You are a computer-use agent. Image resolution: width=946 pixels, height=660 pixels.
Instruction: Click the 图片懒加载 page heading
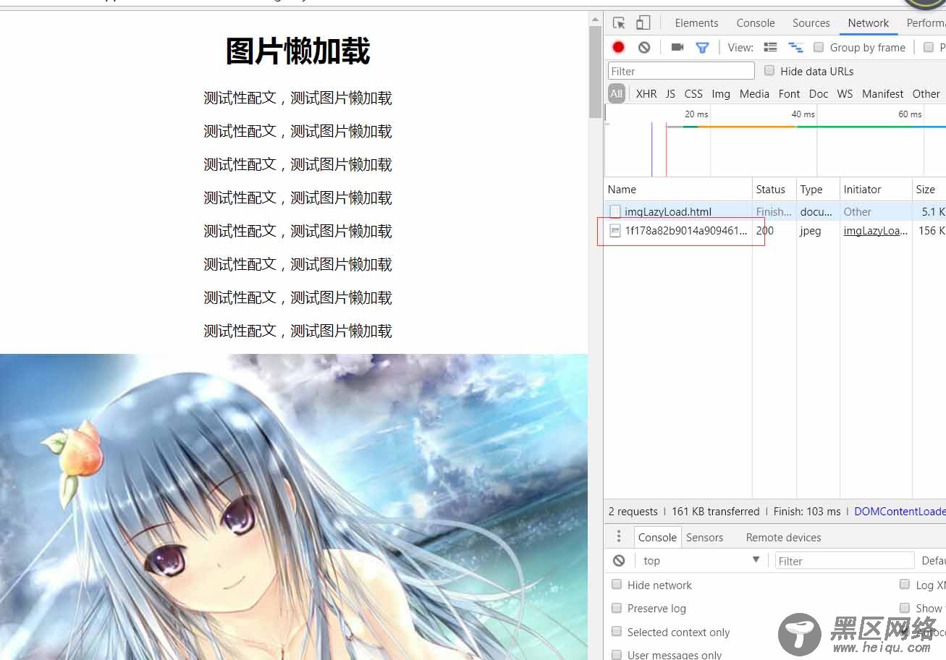pos(298,51)
